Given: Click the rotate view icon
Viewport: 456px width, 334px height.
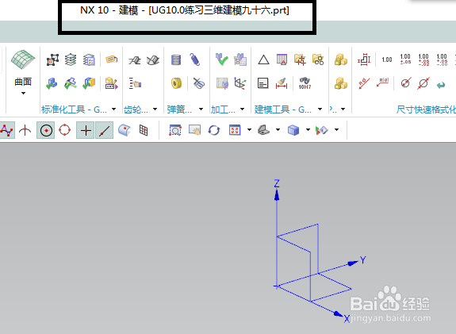Looking at the screenshot, I should coord(214,130).
